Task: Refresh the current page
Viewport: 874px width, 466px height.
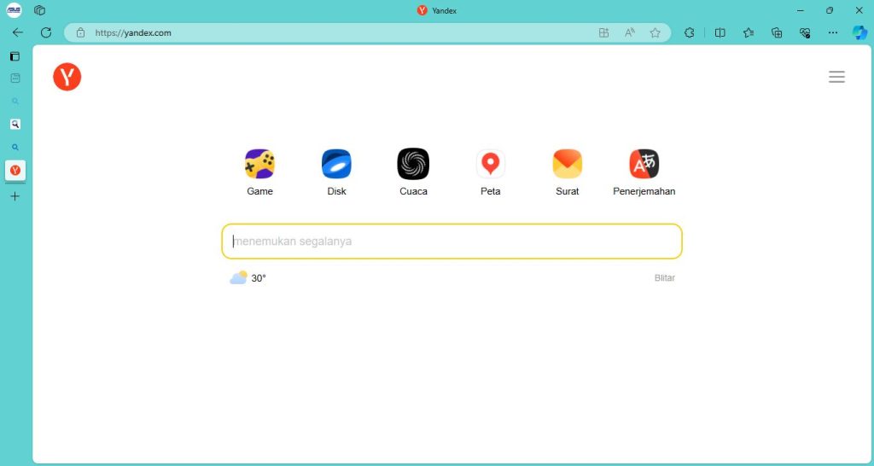Action: (46, 32)
